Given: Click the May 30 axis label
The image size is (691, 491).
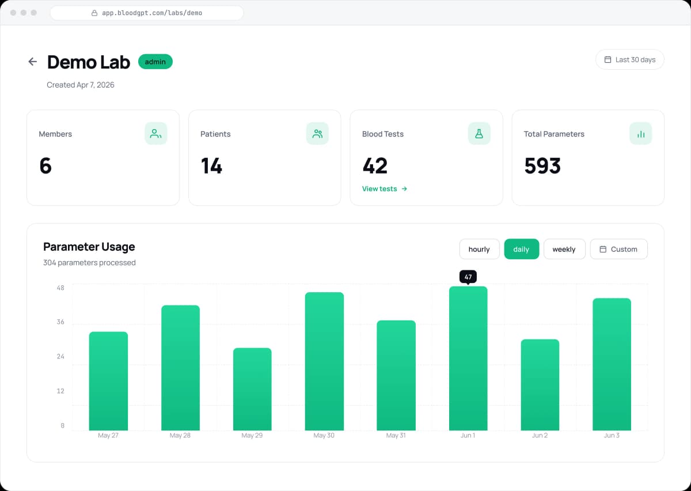Looking at the screenshot, I should pos(324,436).
